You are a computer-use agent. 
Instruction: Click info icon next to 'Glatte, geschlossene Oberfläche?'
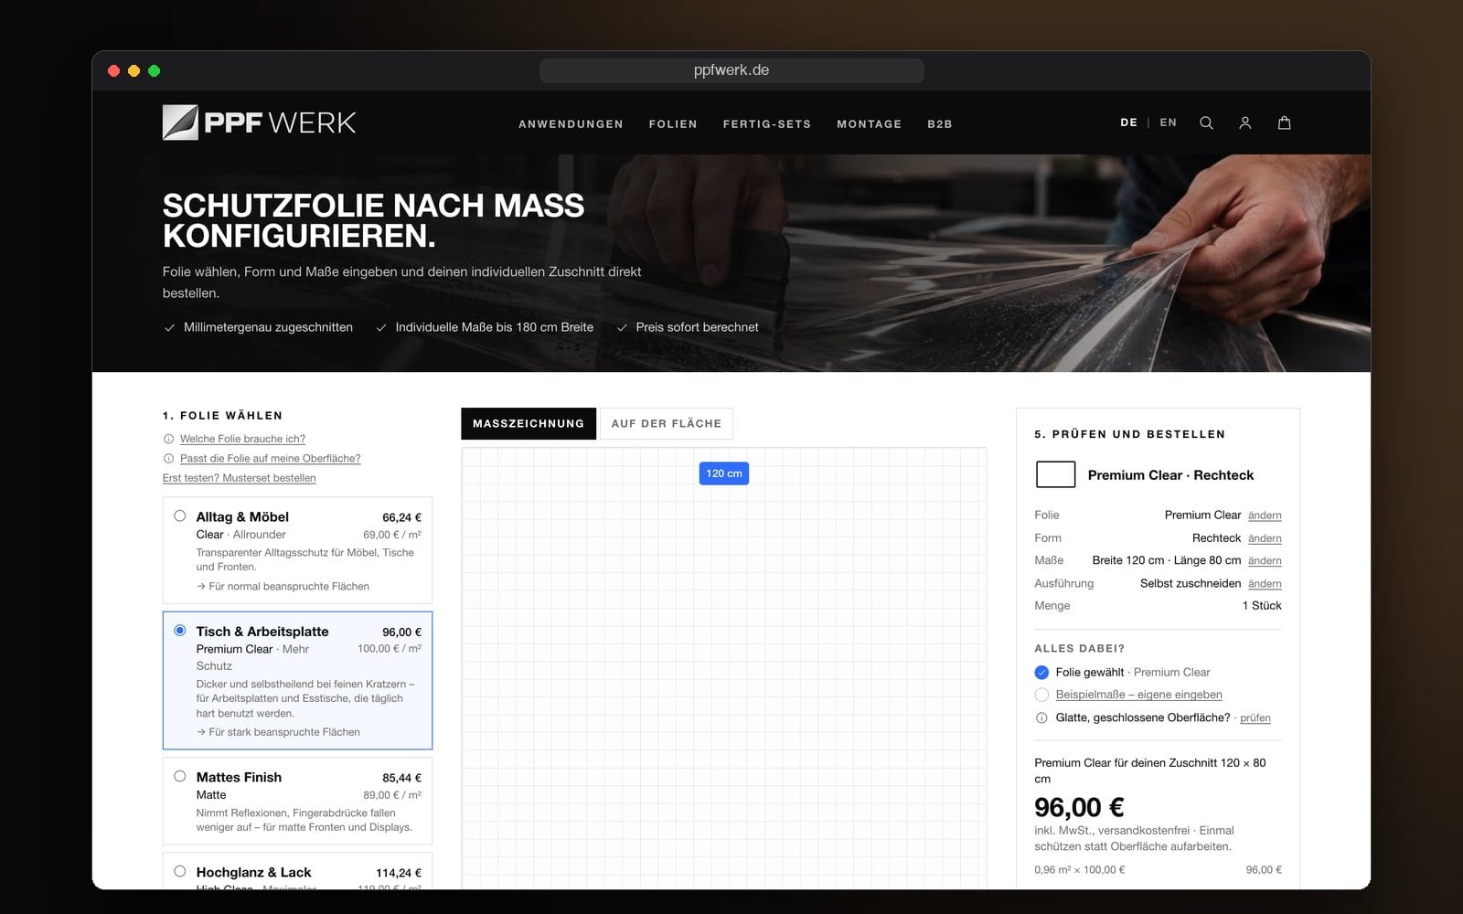click(1041, 717)
